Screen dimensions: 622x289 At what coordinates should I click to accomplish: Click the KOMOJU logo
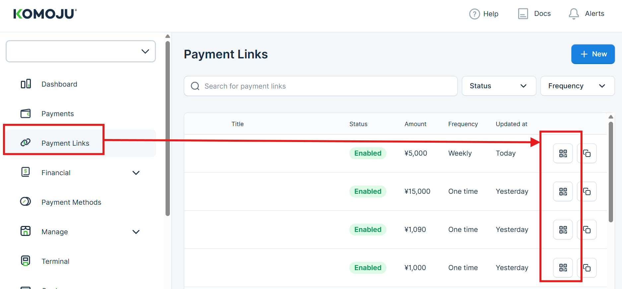(x=45, y=14)
